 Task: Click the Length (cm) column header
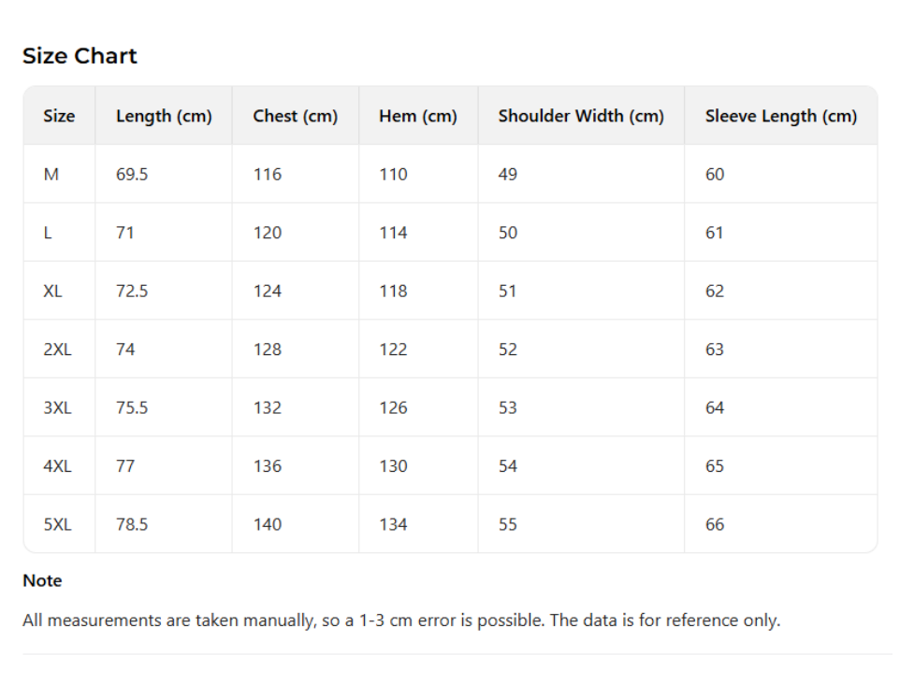point(164,117)
